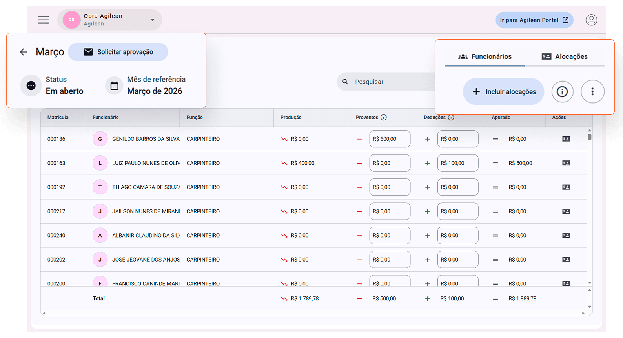
Task: Edit Deduções field for JAILSON NUNES
Action: click(457, 211)
